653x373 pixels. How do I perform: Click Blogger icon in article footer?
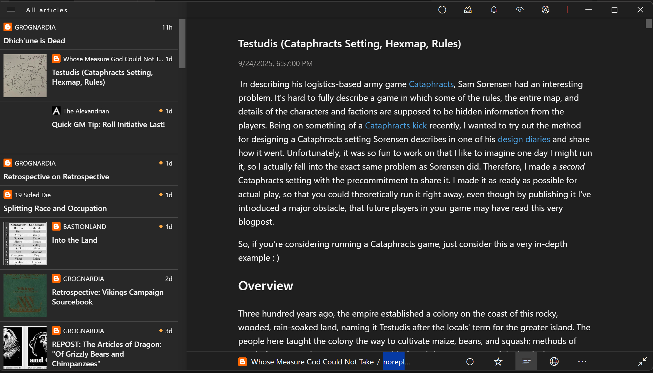coord(243,362)
